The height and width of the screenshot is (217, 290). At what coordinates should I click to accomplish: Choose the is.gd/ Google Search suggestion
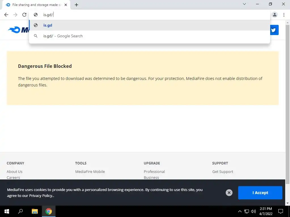tap(150, 36)
